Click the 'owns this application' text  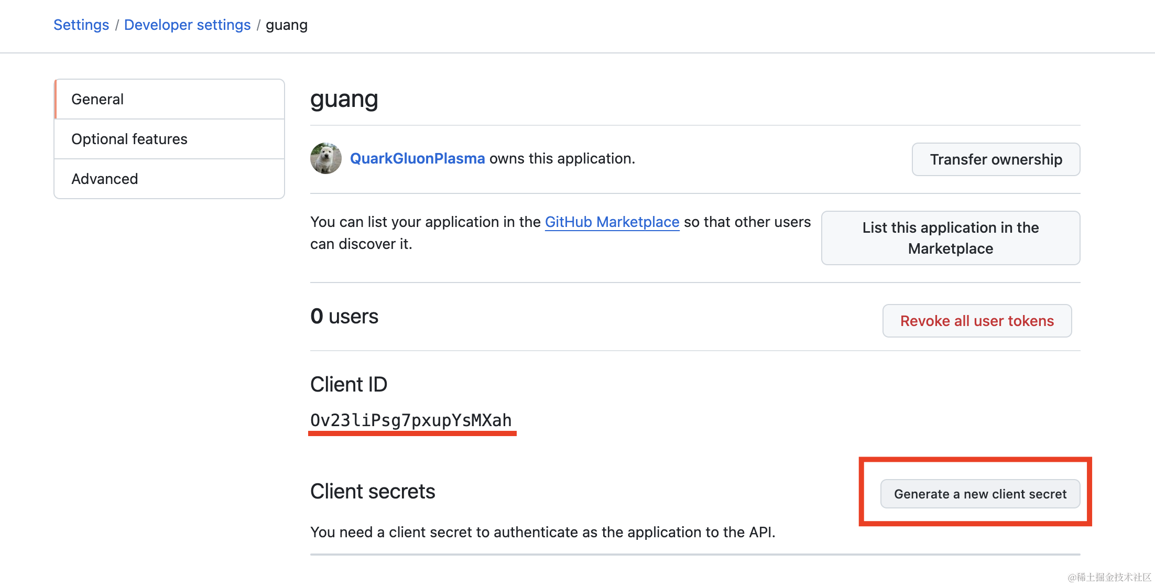[x=562, y=158]
